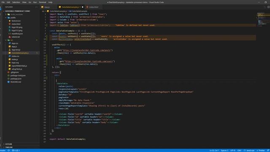The image size is (270, 152).
Task: Open reportWebVitals.js file
Action: [x=19, y=66]
